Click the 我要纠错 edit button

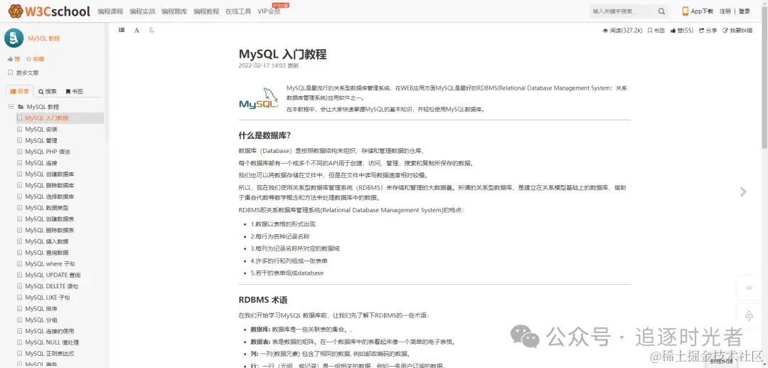(x=737, y=31)
